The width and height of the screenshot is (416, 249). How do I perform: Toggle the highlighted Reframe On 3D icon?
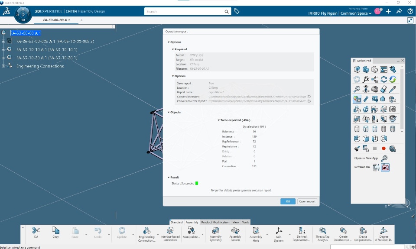385,167
